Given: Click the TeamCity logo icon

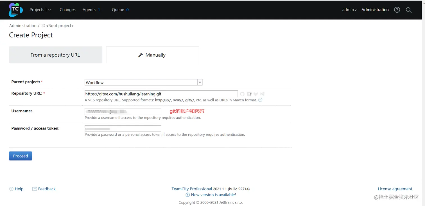Looking at the screenshot, I should point(15,10).
